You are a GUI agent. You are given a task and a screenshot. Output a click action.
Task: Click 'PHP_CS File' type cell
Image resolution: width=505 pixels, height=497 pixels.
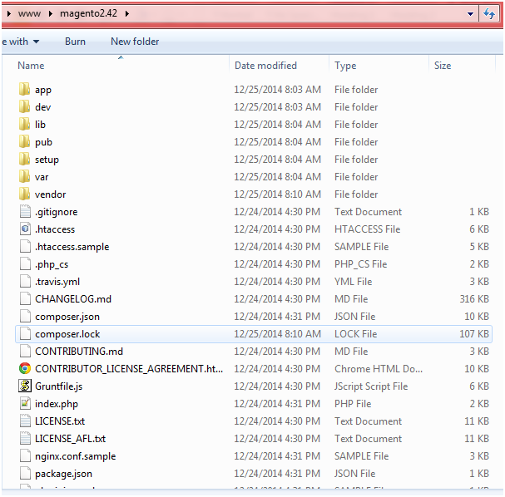(361, 264)
